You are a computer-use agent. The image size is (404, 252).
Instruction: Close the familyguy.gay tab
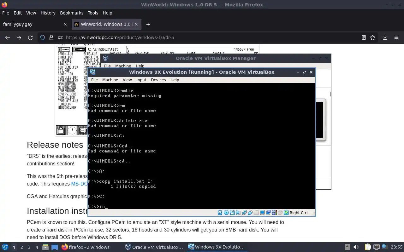(x=65, y=24)
